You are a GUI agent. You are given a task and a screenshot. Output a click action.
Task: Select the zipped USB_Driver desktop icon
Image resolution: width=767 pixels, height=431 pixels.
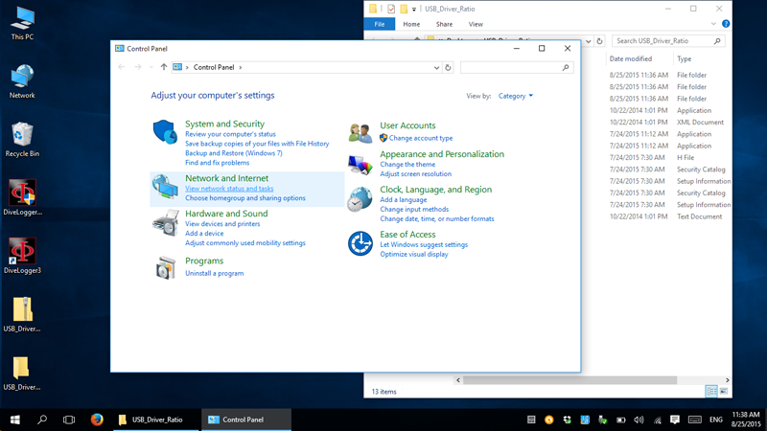(x=22, y=315)
